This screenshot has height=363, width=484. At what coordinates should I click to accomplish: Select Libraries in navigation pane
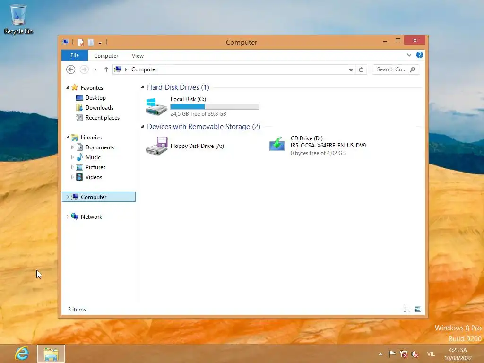(x=91, y=138)
